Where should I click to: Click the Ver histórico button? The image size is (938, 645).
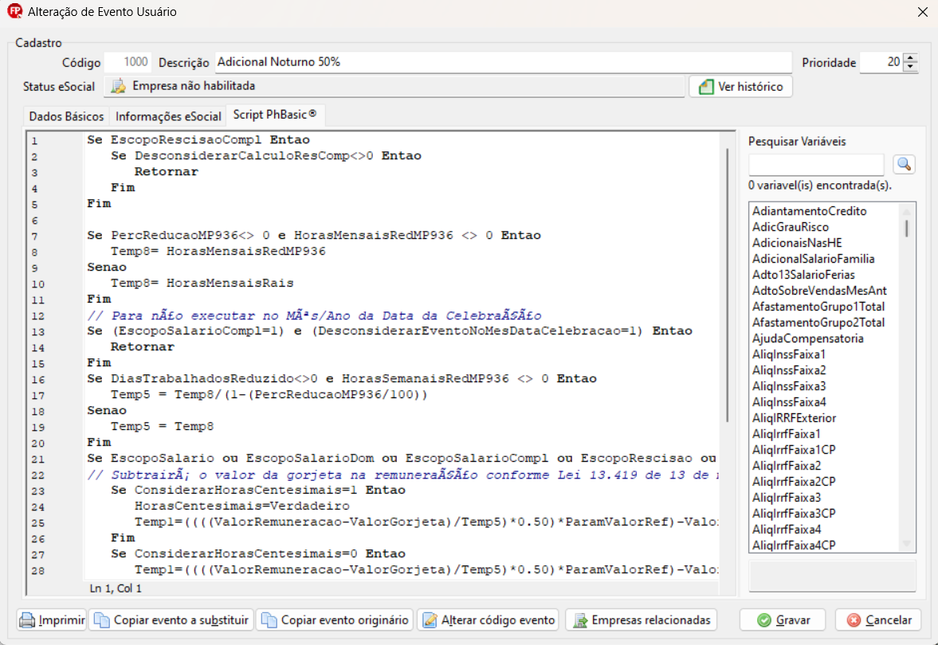[x=740, y=87]
